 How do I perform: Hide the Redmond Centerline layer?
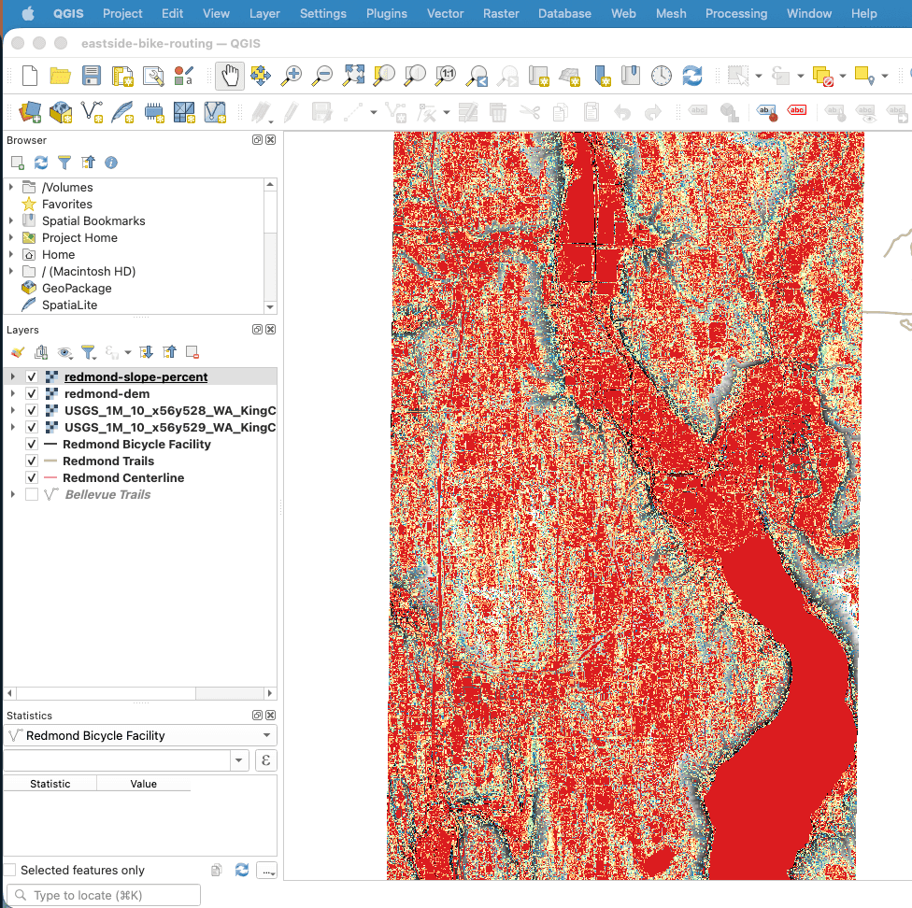click(x=32, y=478)
